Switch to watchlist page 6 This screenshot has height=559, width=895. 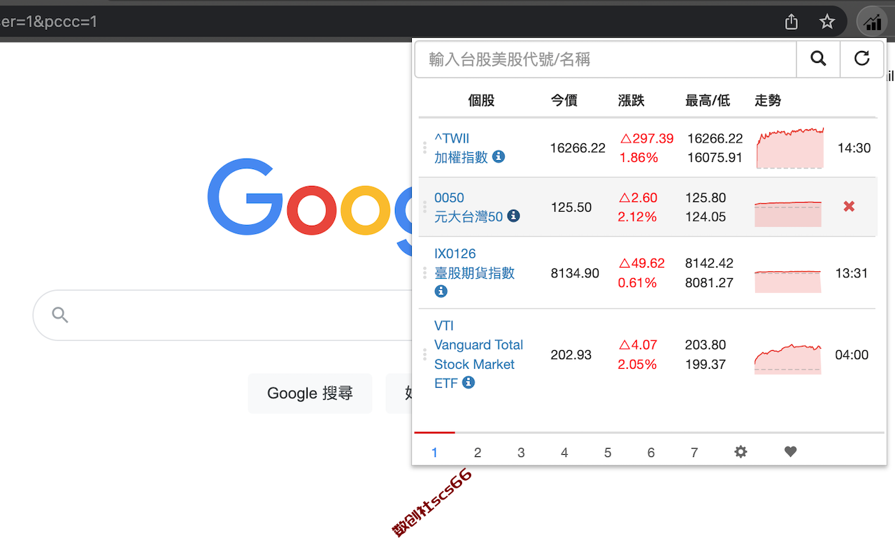(x=651, y=453)
